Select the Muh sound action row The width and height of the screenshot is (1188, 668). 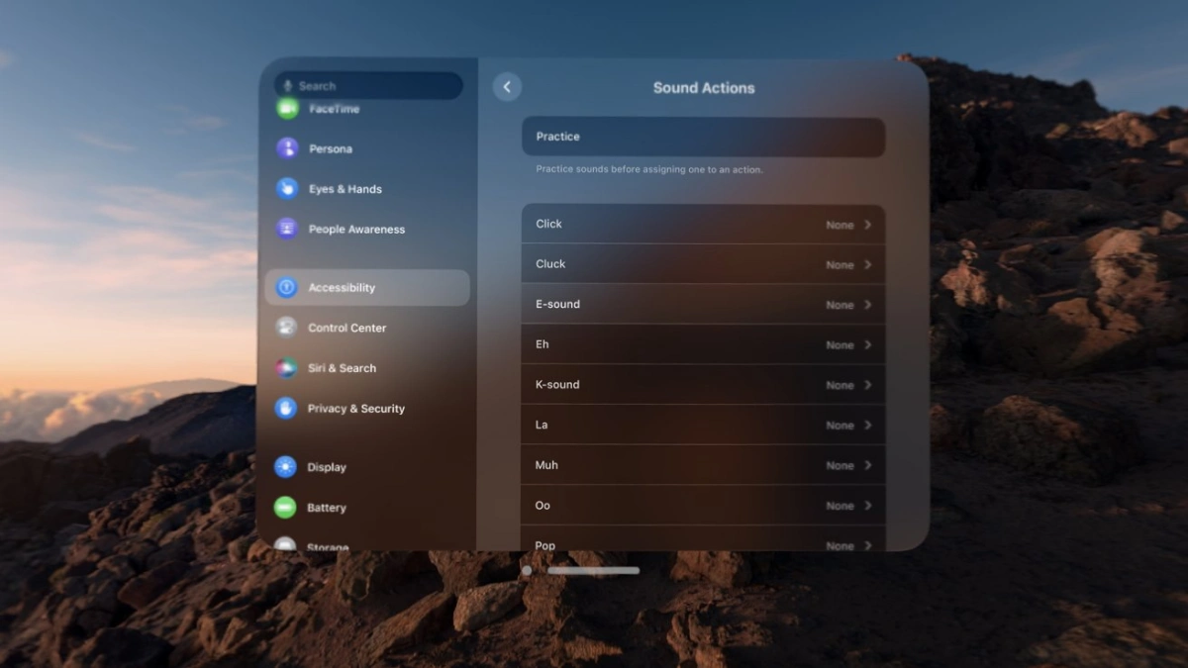point(703,465)
